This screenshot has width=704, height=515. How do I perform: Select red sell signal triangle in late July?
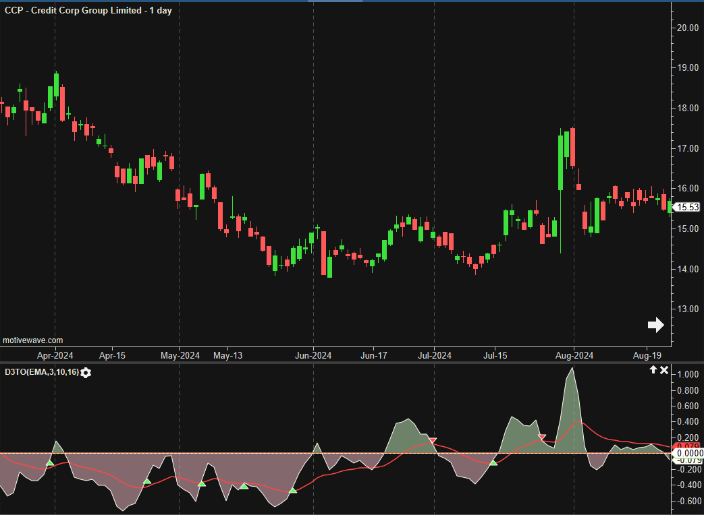point(541,437)
